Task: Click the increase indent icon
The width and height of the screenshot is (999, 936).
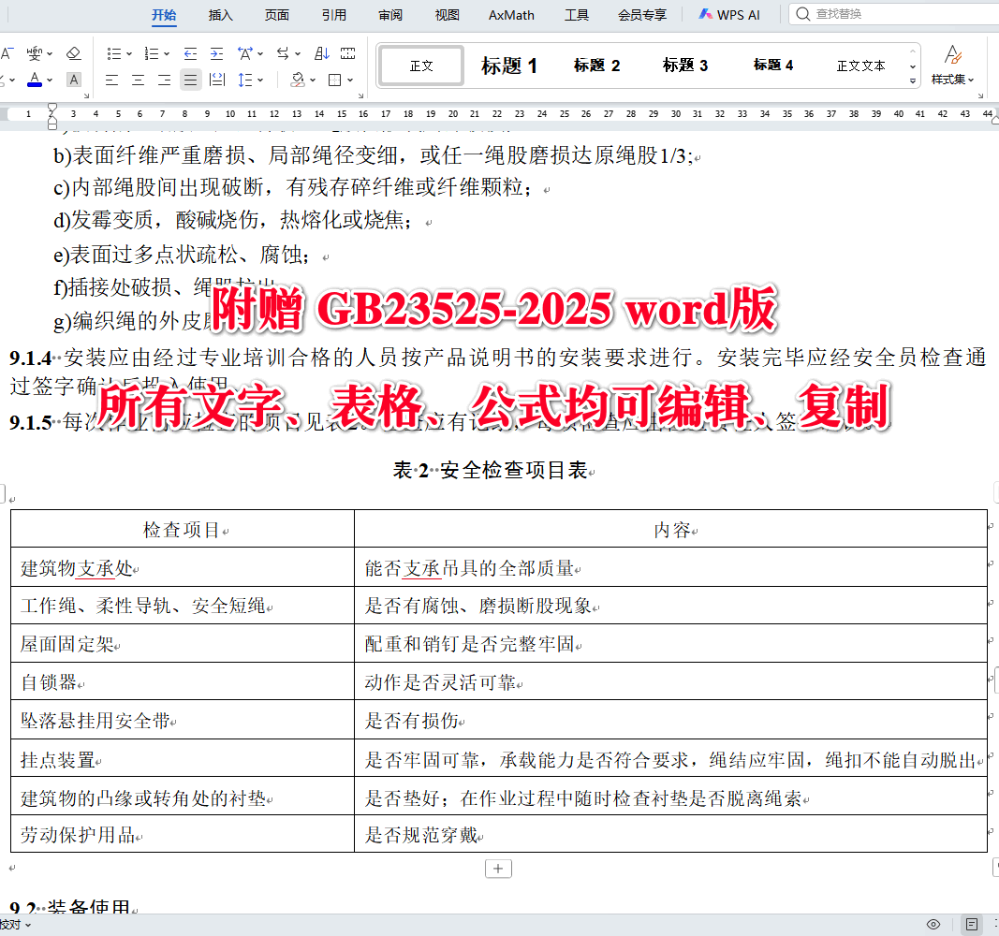Action: [217, 53]
